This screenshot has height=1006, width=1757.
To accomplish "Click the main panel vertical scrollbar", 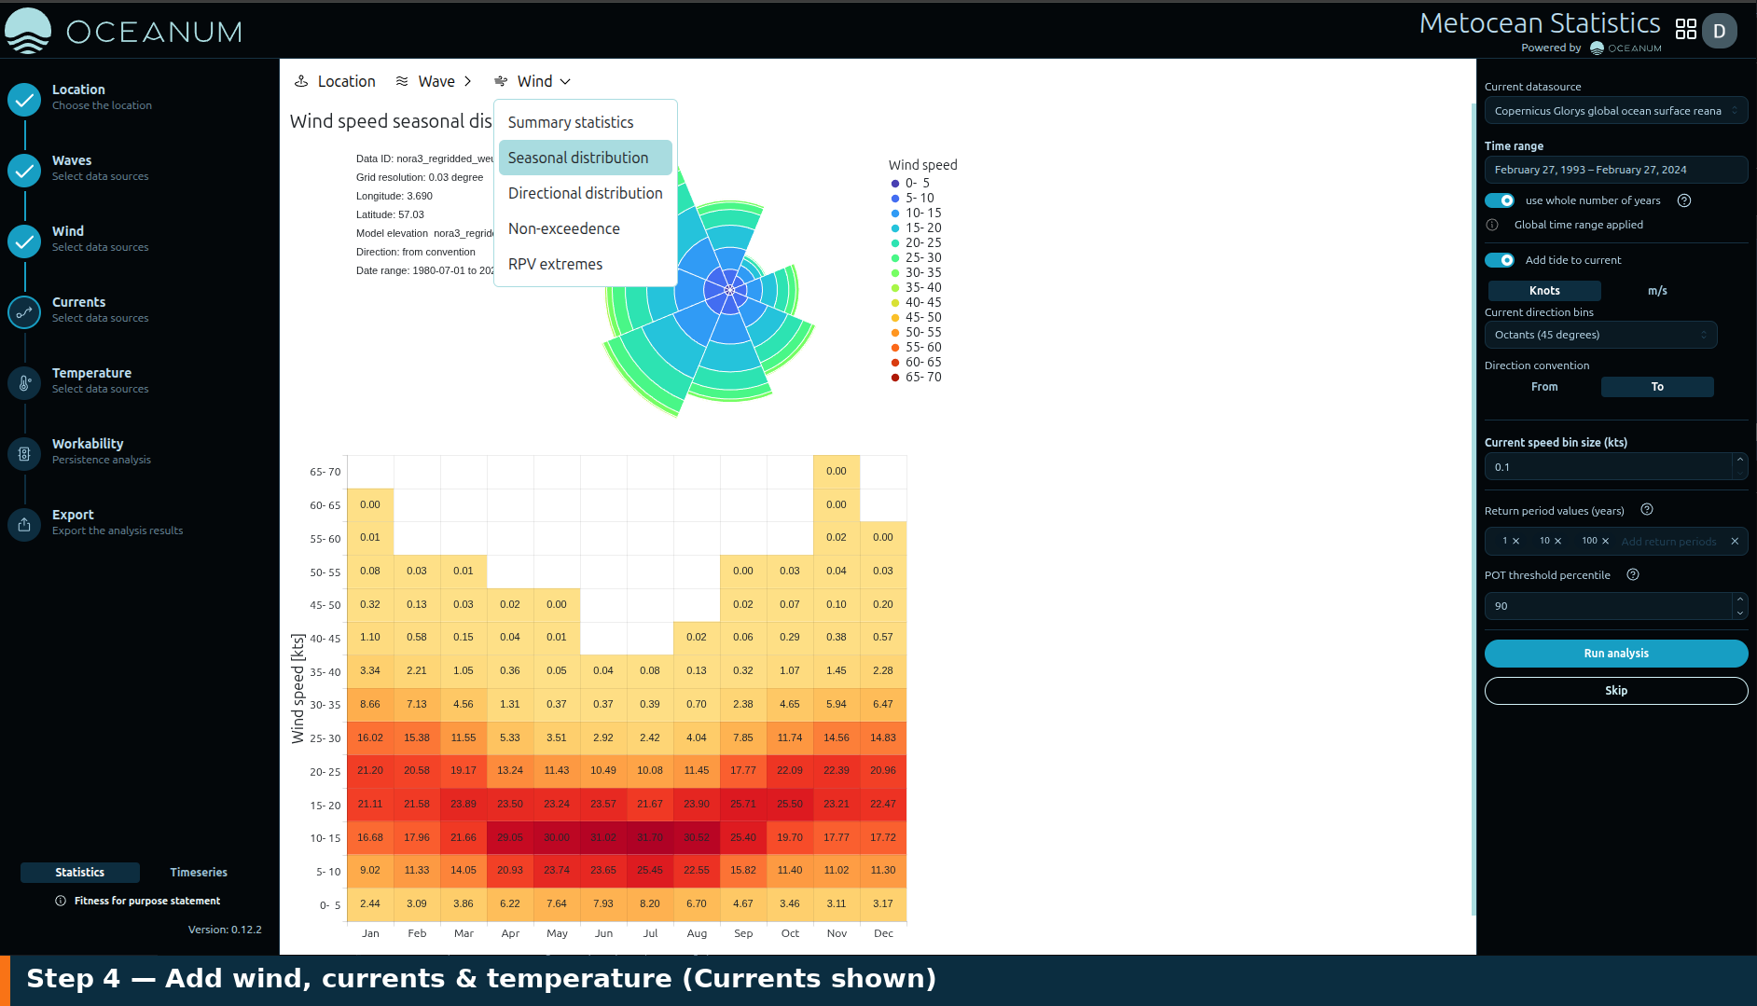I will 1473,511.
